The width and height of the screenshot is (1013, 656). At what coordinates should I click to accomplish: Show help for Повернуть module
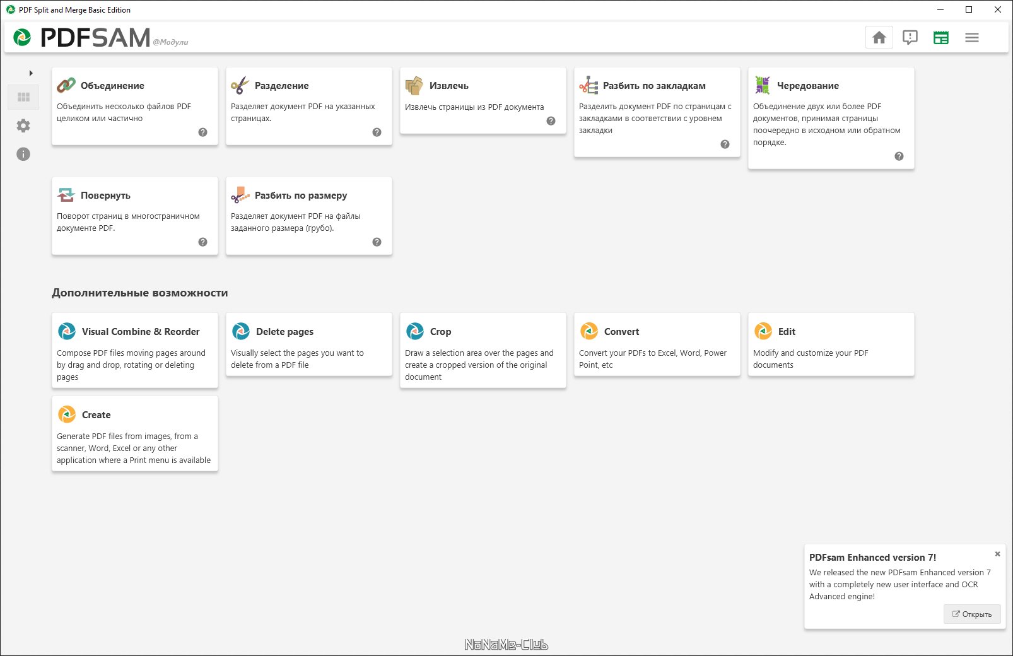point(202,242)
